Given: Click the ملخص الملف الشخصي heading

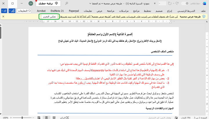Looking at the screenshot, I should (x=162, y=51).
